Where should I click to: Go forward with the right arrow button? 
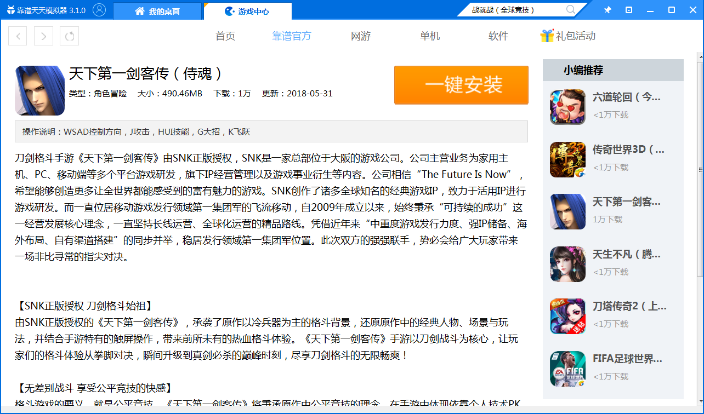click(43, 36)
